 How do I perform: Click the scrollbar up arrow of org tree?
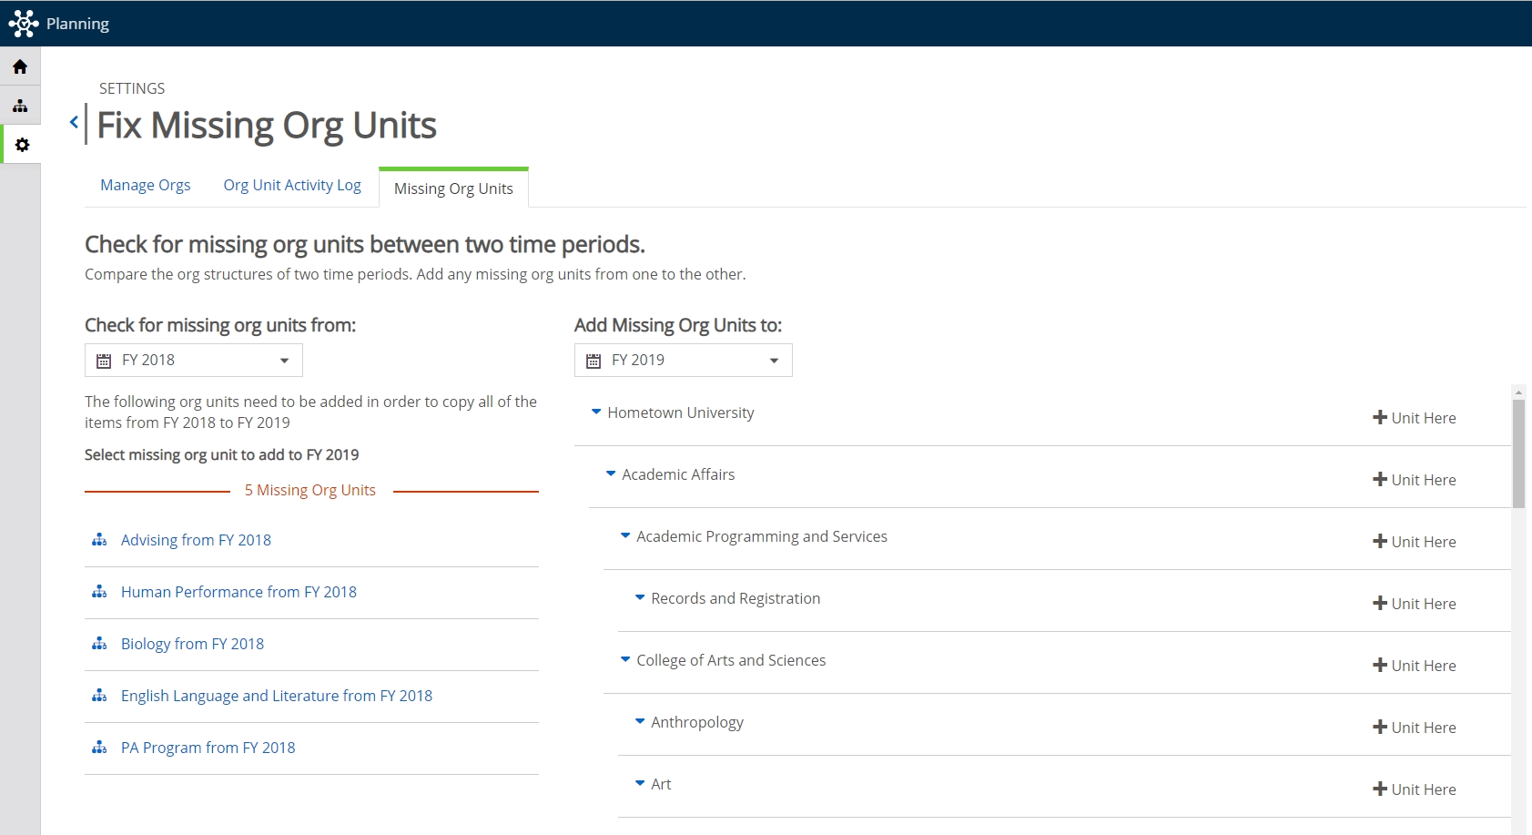click(x=1518, y=392)
